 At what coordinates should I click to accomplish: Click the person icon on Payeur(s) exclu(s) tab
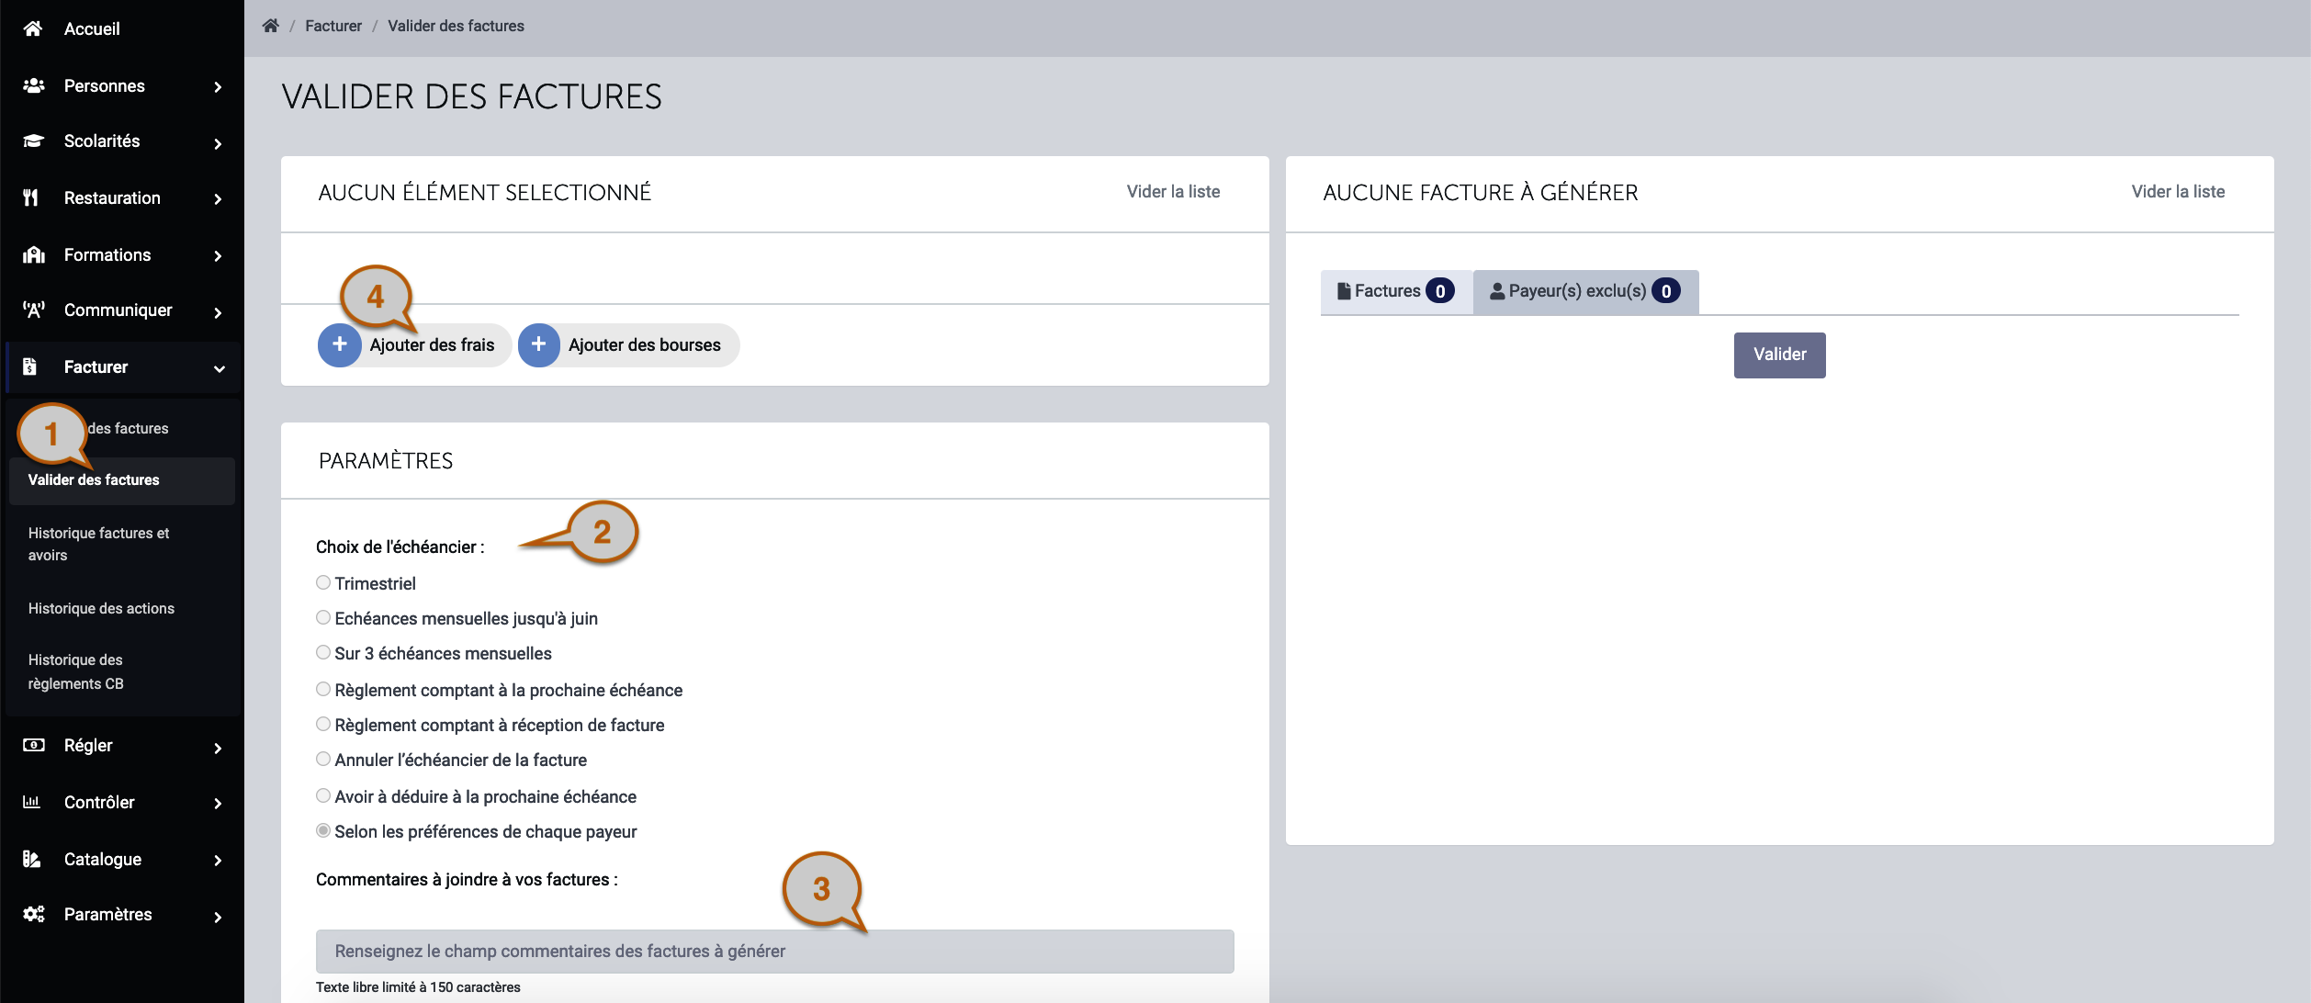[1497, 291]
